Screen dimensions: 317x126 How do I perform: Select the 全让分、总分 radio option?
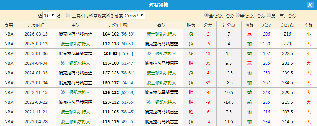[207, 15]
